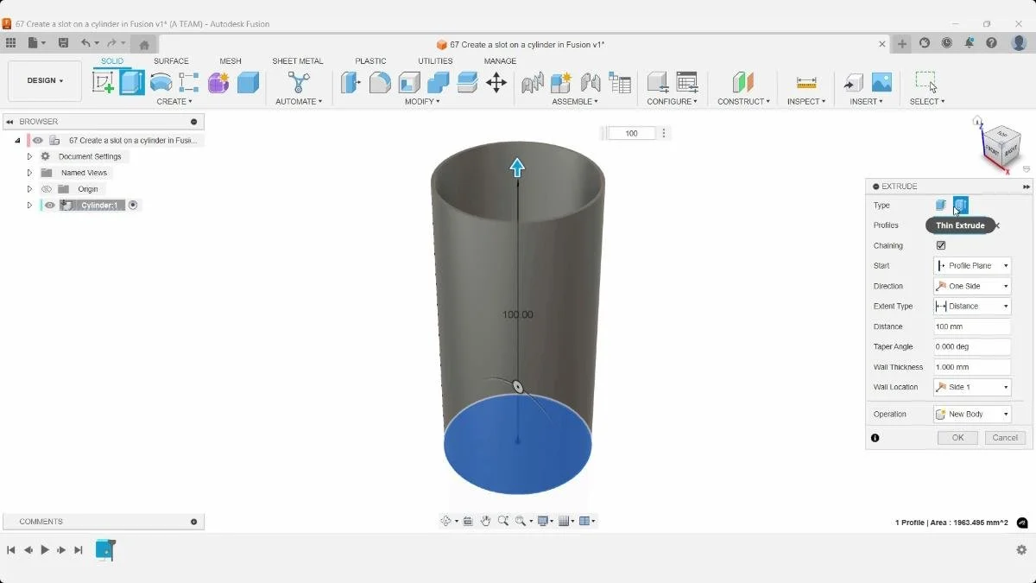The image size is (1036, 583).
Task: Open the Direction One Side dropdown
Action: click(972, 286)
